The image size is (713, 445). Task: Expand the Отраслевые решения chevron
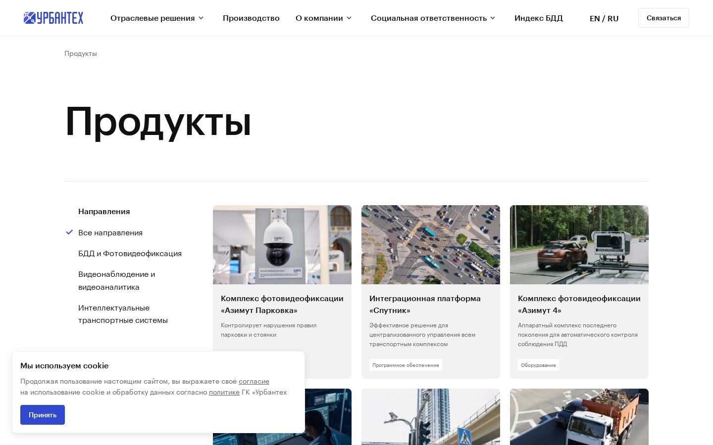(201, 18)
